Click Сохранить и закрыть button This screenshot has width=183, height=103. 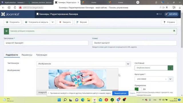pos(37,22)
